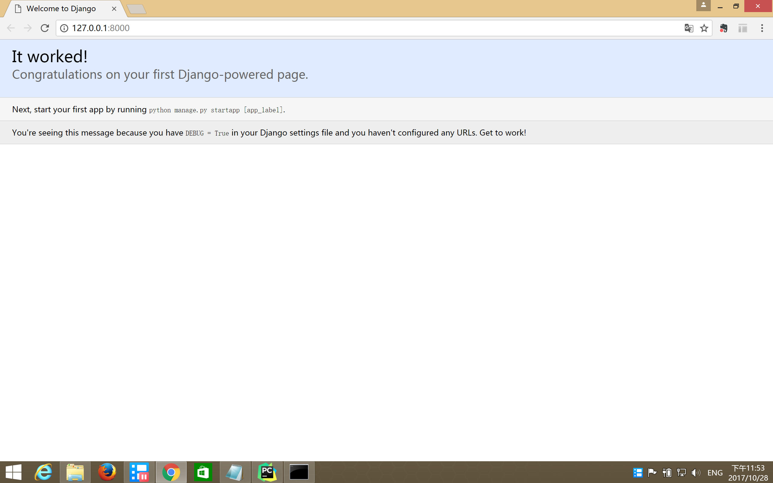Open the clock showing 2017/10/28
Screen dimensions: 773x483
pyautogui.click(x=748, y=473)
